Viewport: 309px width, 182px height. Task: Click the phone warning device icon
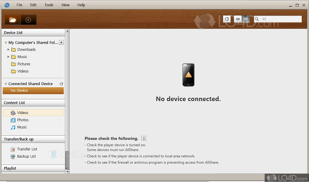pyautogui.click(x=188, y=75)
